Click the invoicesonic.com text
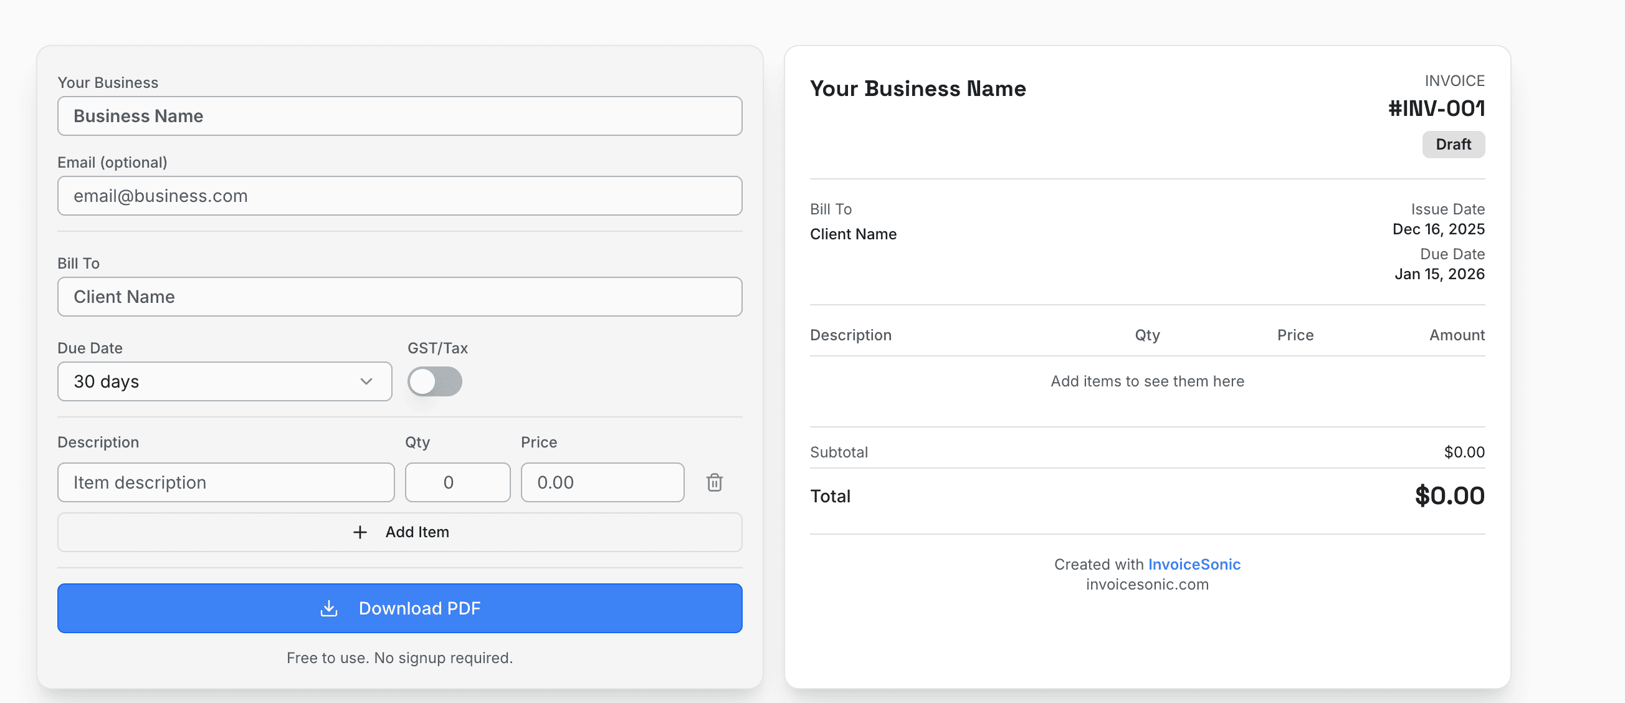Screen dimensions: 1625x703 click(1147, 585)
